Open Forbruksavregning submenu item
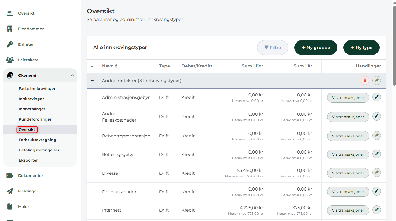This screenshot has height=221, width=396. tap(37, 140)
